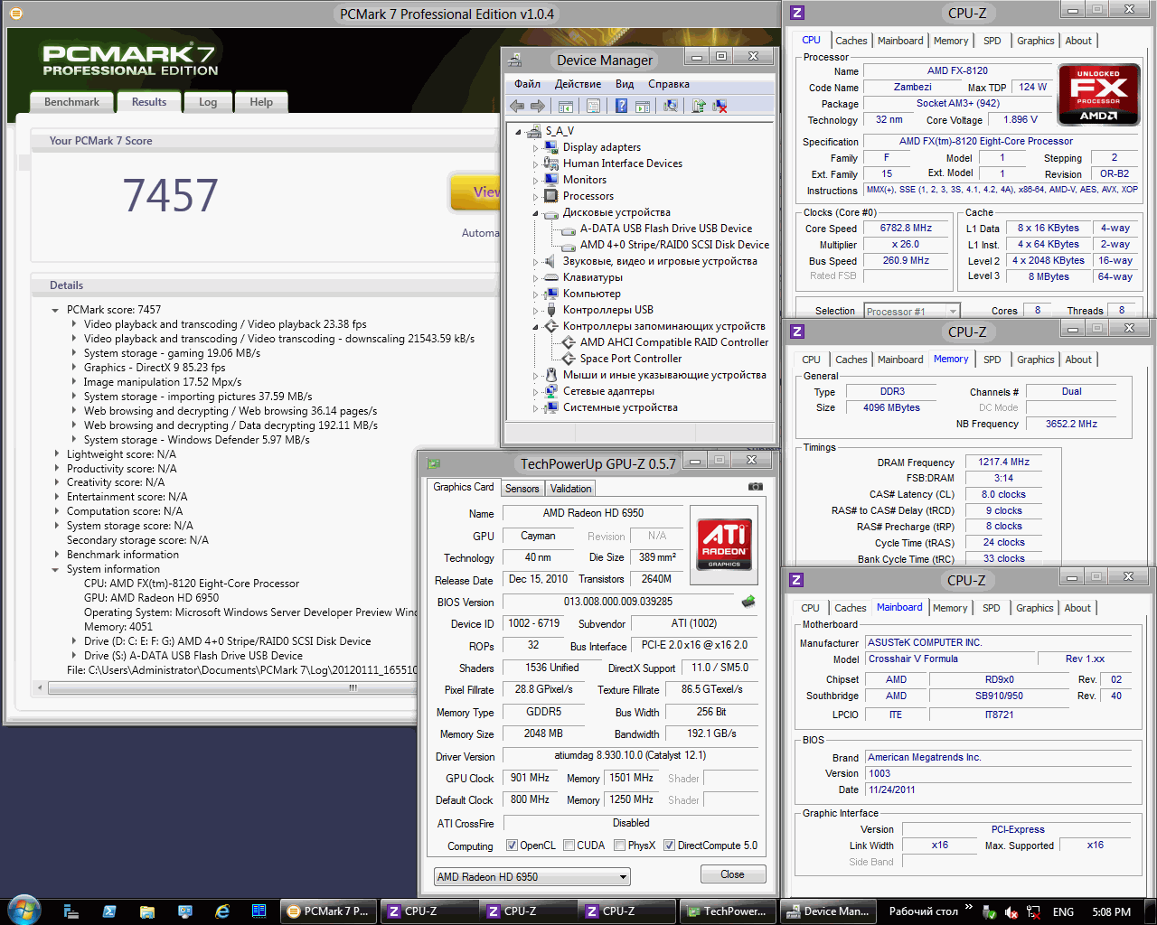Open the Справка menu in Device Manager
1157x925 pixels.
[669, 84]
